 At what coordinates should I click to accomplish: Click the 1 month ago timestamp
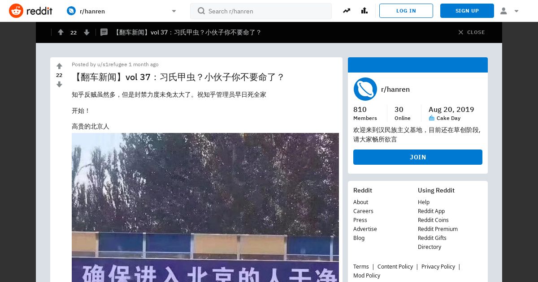(143, 64)
